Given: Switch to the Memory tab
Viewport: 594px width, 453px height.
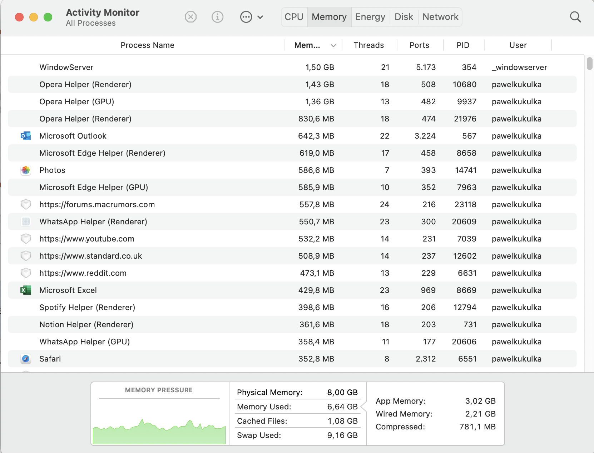Looking at the screenshot, I should pyautogui.click(x=329, y=17).
